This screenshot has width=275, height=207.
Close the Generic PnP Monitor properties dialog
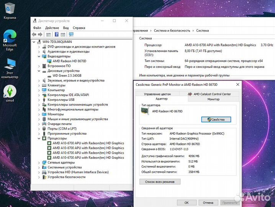(x=237, y=85)
